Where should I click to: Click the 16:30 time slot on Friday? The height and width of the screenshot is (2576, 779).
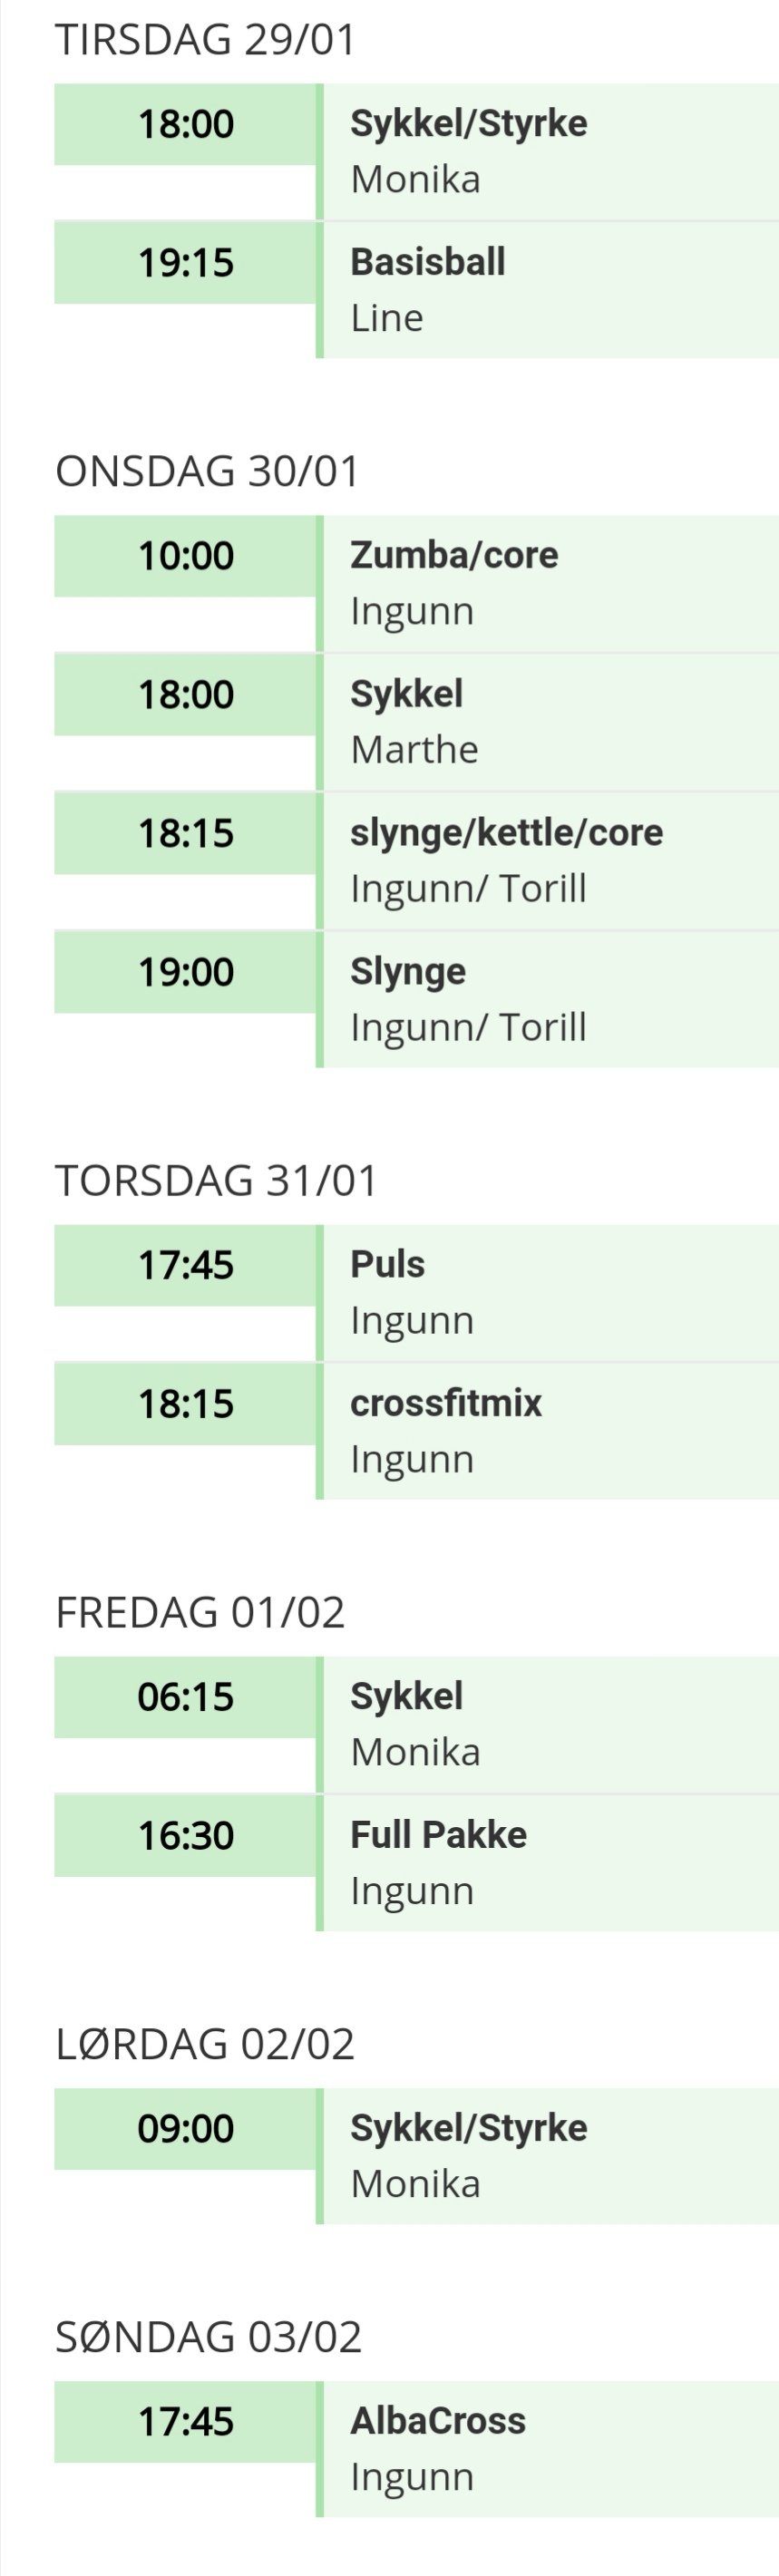186,1836
